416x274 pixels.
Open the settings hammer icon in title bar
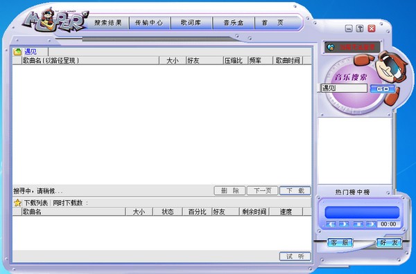(x=360, y=28)
